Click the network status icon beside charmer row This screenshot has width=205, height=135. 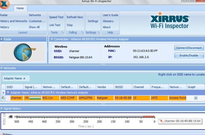[3, 98]
